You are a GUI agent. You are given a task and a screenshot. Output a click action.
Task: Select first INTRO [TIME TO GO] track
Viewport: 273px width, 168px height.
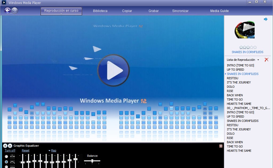click(240, 65)
